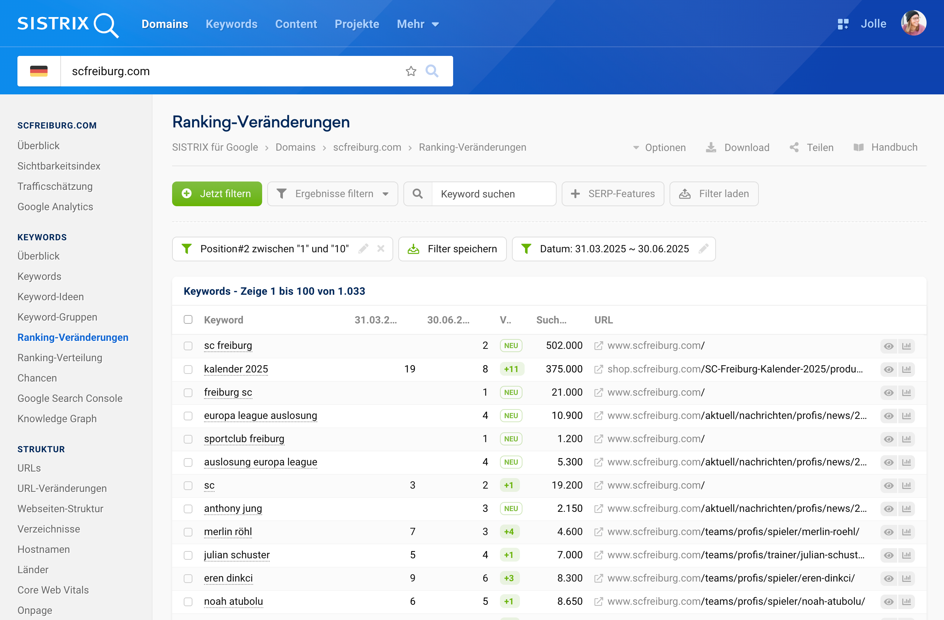Click into the Keyword suchen input field
Viewport: 944px width, 620px height.
pyautogui.click(x=493, y=194)
